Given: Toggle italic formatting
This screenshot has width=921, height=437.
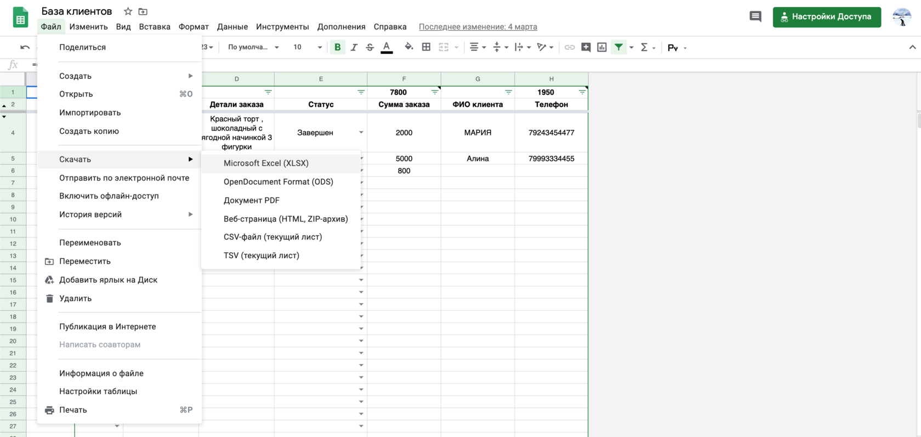Looking at the screenshot, I should (x=354, y=47).
